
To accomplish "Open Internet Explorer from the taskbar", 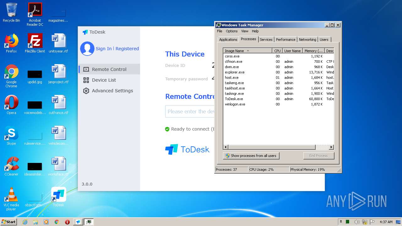I will point(25,222).
